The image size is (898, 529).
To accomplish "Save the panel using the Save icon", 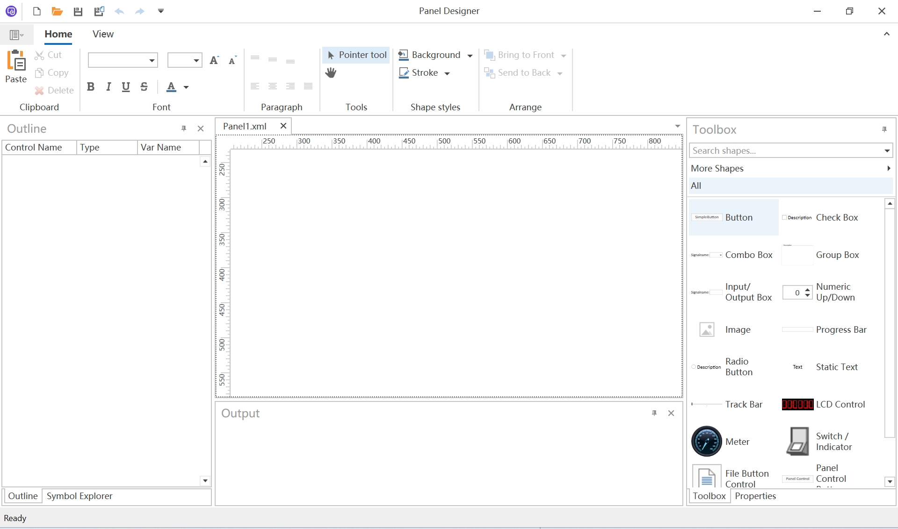I will coord(78,11).
